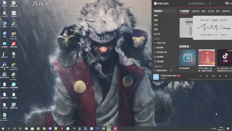This screenshot has width=232, height=131.
Task: Switch to 专属定制 tab
Action: (195, 11)
